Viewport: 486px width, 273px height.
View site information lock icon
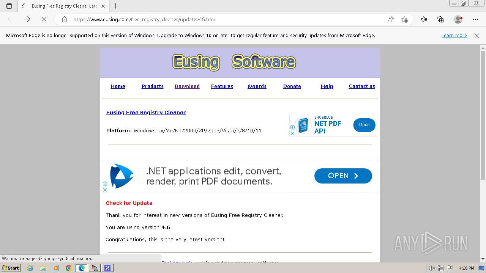click(x=65, y=19)
